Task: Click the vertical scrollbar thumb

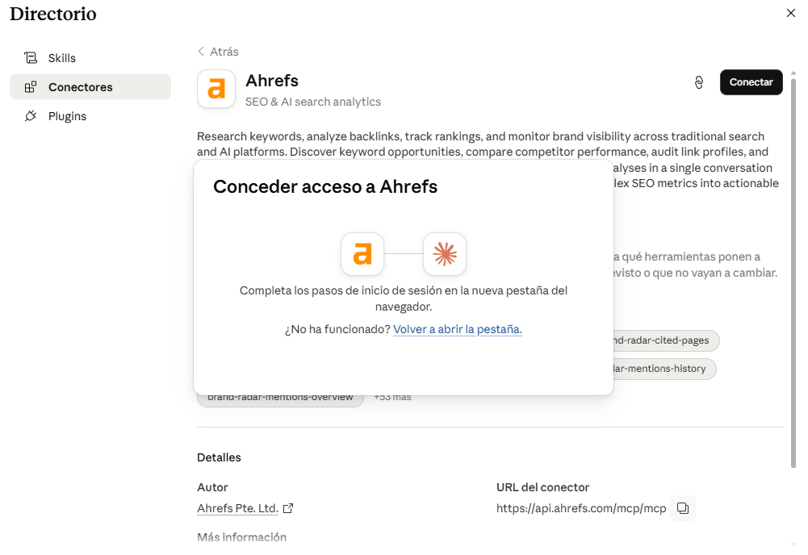Action: [x=793, y=273]
